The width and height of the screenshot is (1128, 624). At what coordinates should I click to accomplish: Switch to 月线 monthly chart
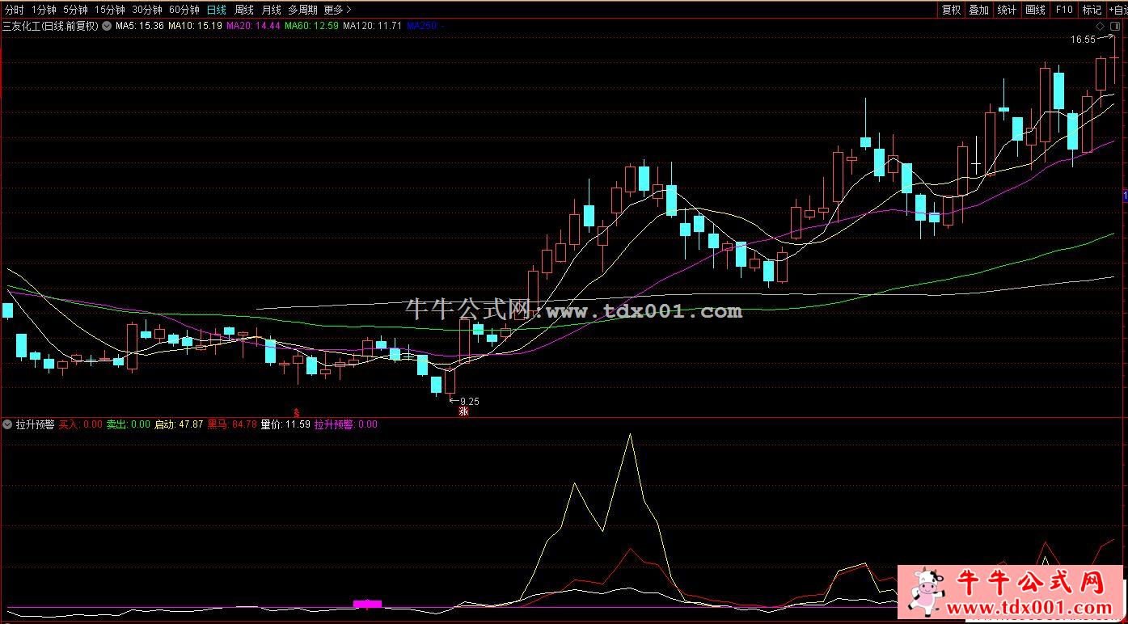pos(272,10)
